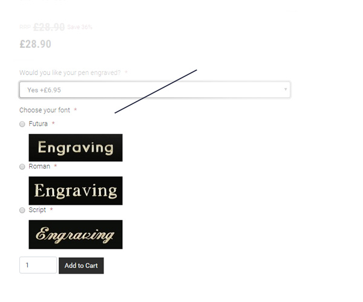Click the Futura font label

pyautogui.click(x=38, y=124)
